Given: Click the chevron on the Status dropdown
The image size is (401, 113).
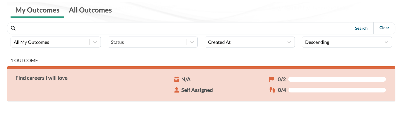Looking at the screenshot, I should coord(192,42).
